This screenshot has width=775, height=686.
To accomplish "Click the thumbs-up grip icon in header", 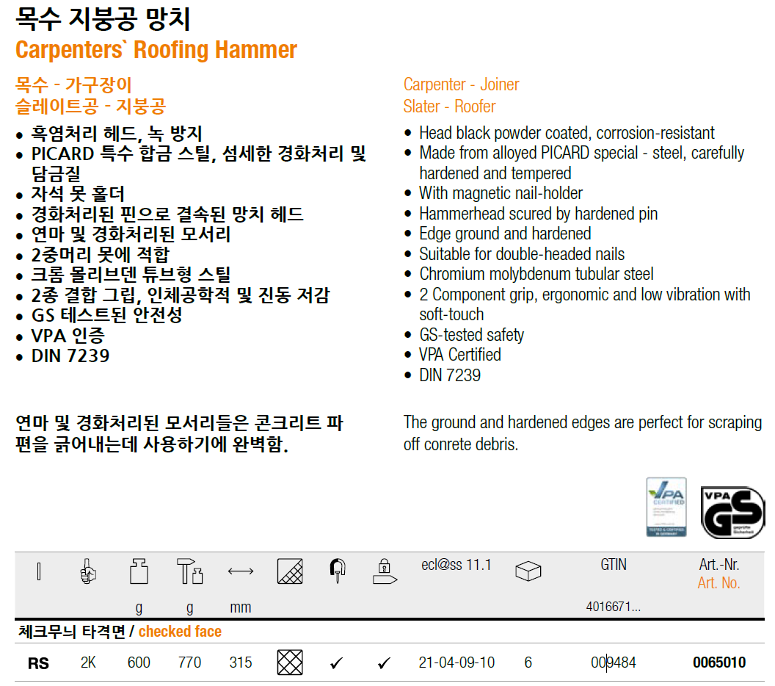I will tap(88, 571).
